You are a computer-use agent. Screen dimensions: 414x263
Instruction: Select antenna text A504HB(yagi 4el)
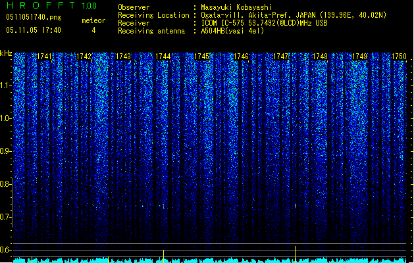tap(232, 31)
